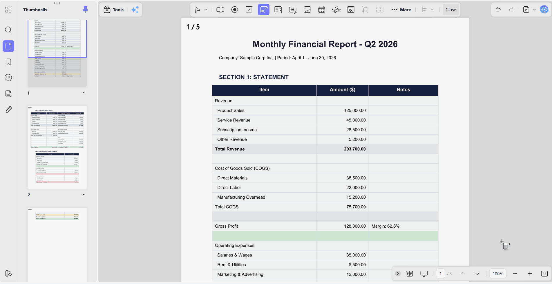552x284 pixels.
Task: Go to next page arrow
Action: (477, 274)
